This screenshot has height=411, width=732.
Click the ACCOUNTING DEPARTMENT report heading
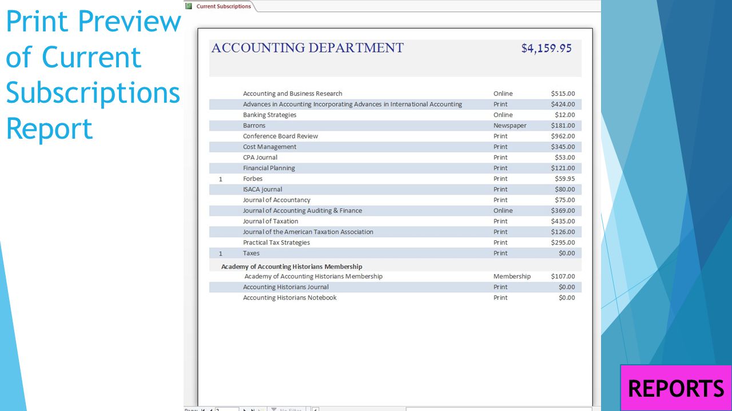coord(307,48)
